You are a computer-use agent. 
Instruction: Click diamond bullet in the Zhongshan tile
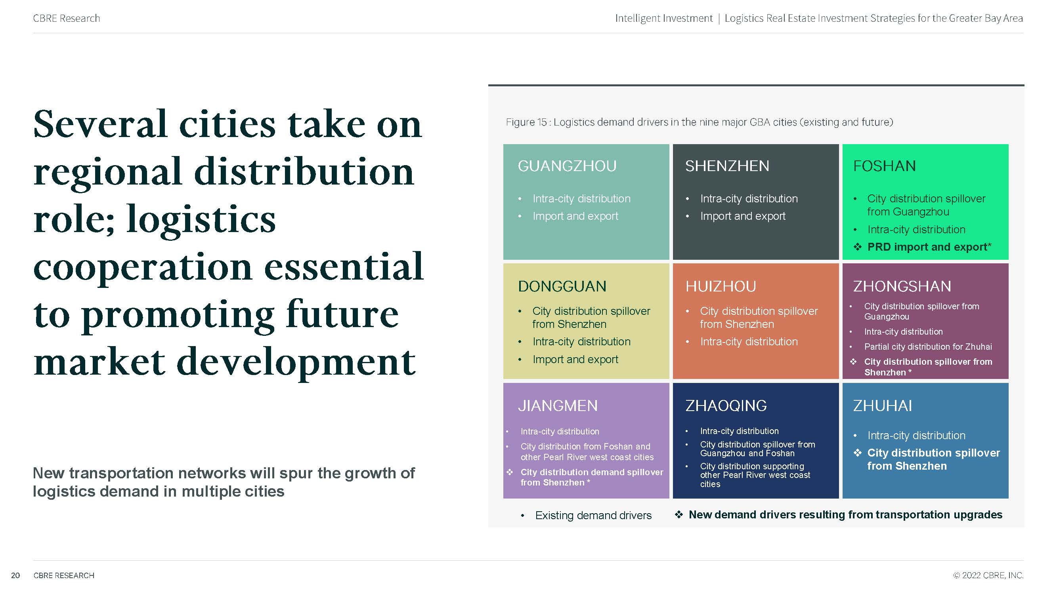pyautogui.click(x=853, y=362)
